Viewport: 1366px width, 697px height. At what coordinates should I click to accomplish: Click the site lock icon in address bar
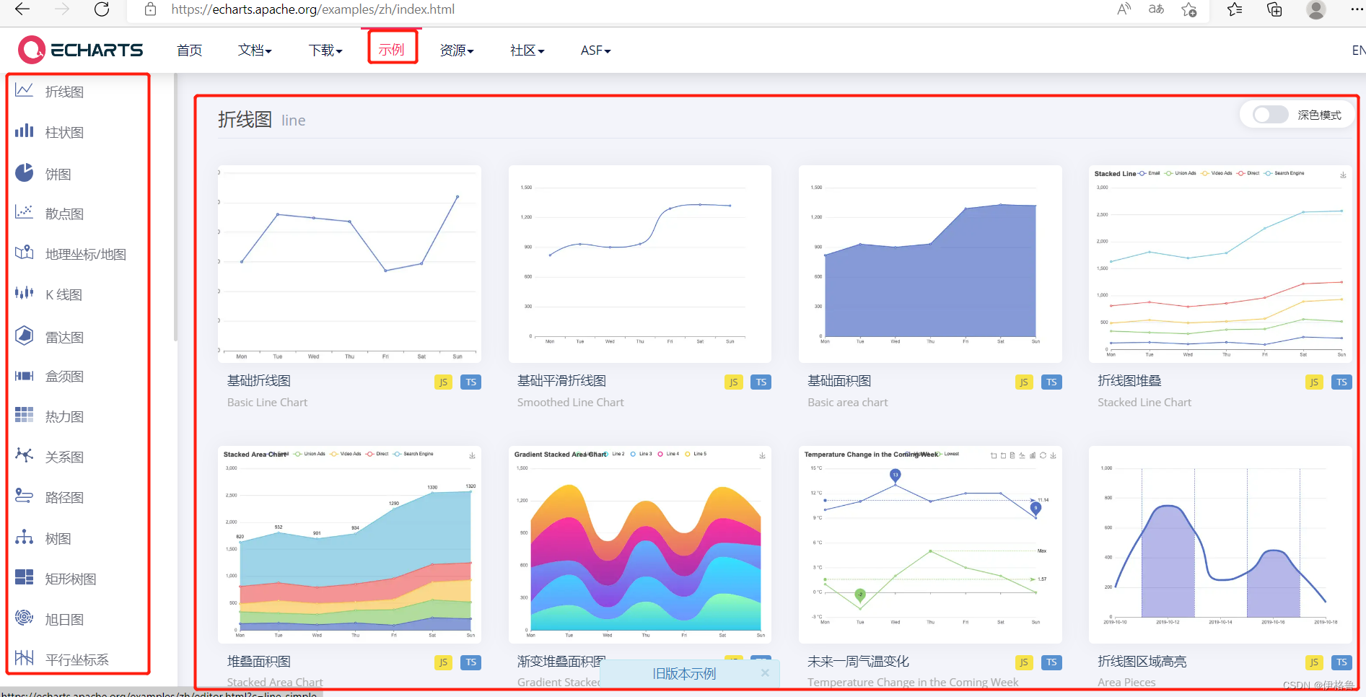150,9
